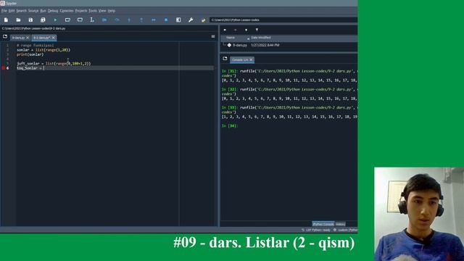Step out of function debugger icon
The width and height of the screenshot is (464, 261).
tap(141, 20)
